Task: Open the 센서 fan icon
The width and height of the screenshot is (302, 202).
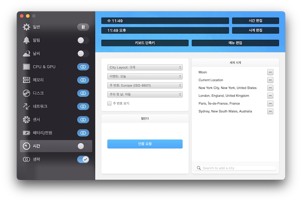Action: pos(26,120)
